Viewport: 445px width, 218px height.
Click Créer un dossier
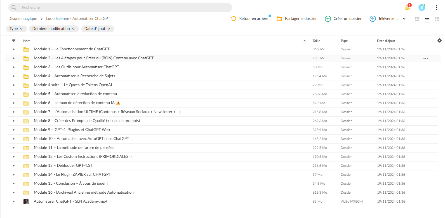343,19
